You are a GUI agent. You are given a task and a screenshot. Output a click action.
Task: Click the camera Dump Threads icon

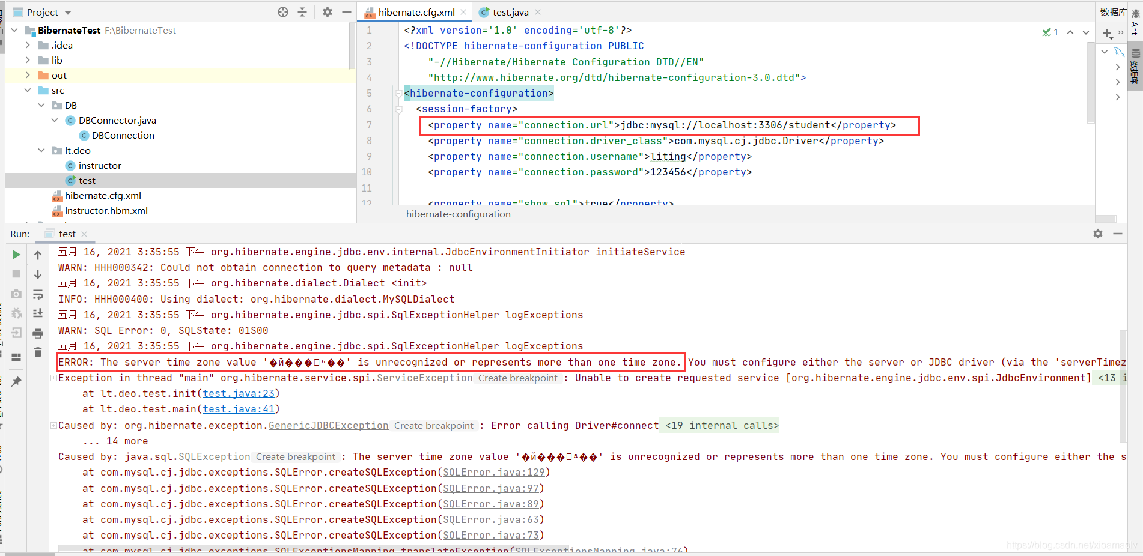point(17,294)
